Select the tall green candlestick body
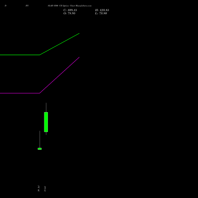The height and width of the screenshot is (198, 198). pyautogui.click(x=46, y=122)
